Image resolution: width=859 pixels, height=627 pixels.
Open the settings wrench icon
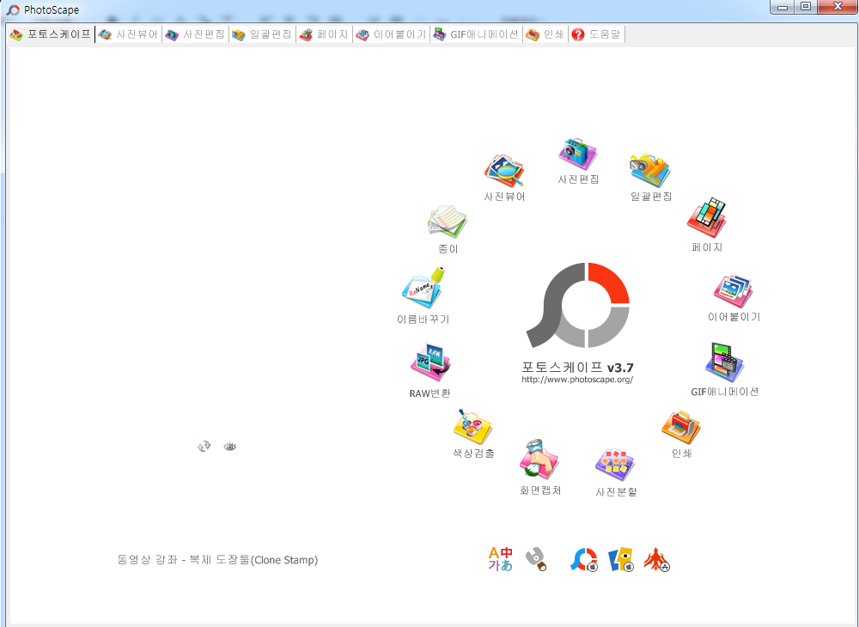(536, 559)
